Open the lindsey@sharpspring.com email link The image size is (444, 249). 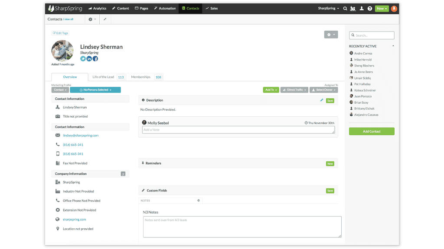click(81, 135)
